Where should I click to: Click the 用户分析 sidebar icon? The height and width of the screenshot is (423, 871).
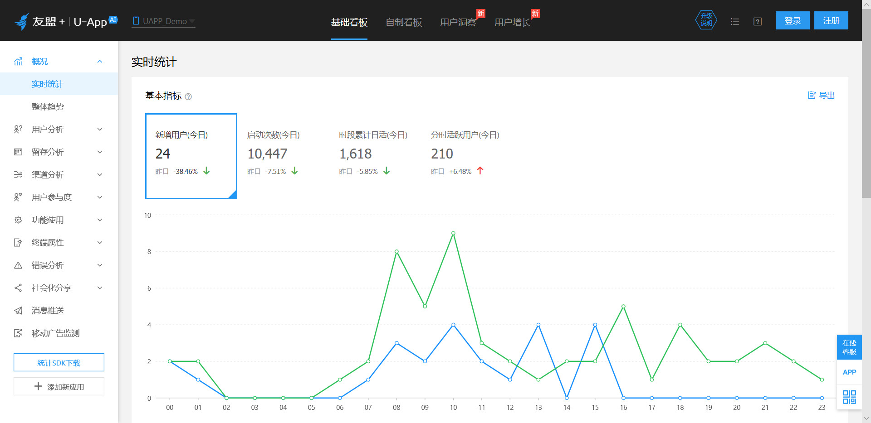[18, 129]
